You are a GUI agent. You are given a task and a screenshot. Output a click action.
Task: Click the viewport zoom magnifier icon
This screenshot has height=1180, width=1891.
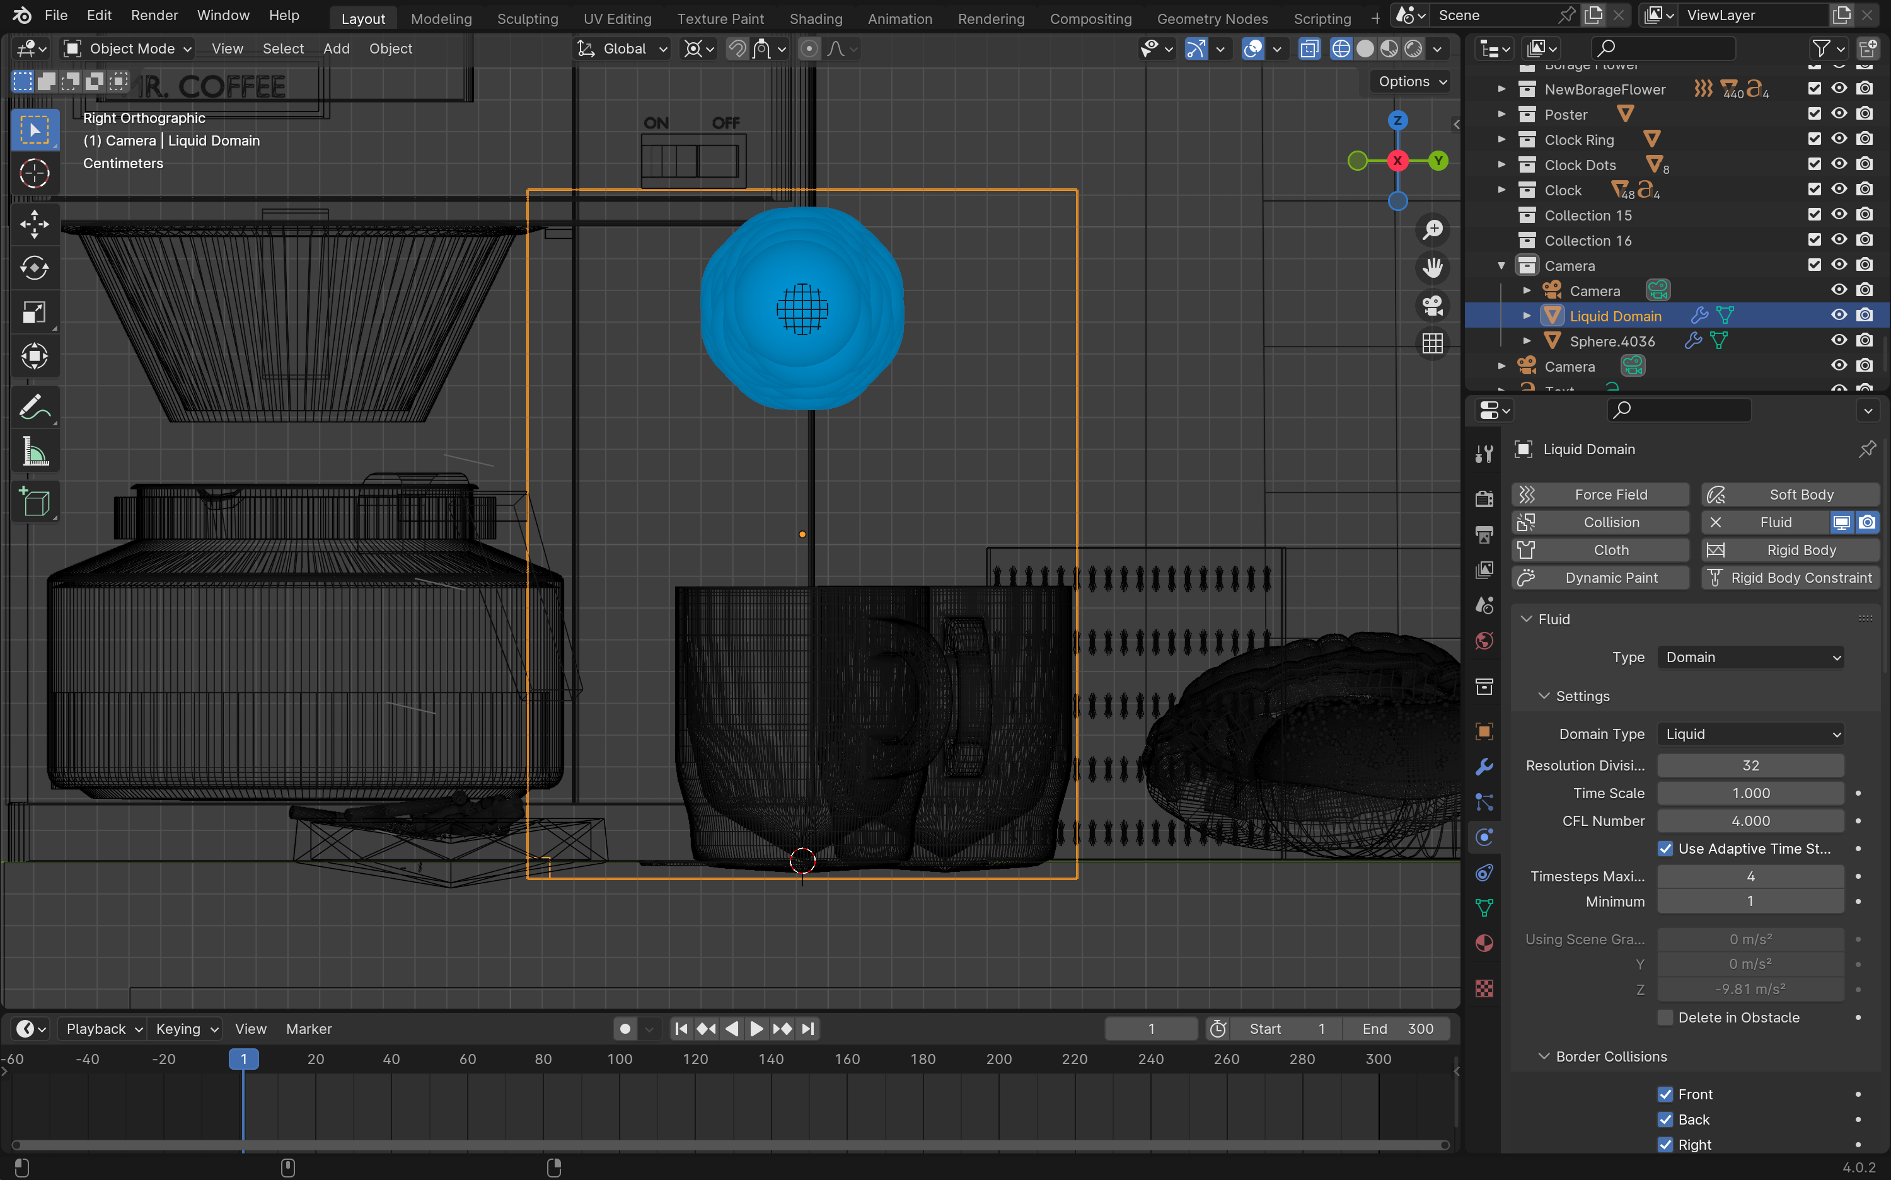(x=1433, y=229)
